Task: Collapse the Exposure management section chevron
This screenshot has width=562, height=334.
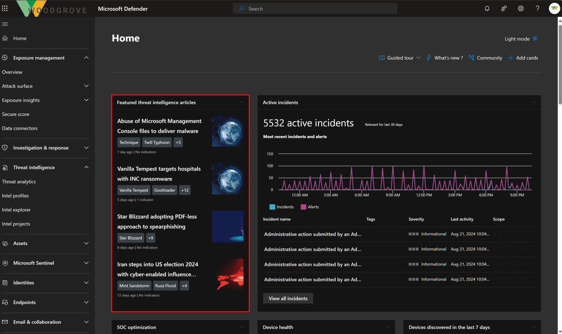Action: pyautogui.click(x=87, y=57)
